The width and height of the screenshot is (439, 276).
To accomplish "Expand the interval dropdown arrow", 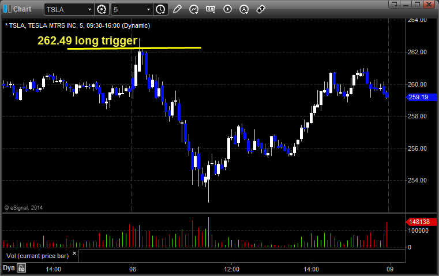I will pyautogui.click(x=149, y=9).
